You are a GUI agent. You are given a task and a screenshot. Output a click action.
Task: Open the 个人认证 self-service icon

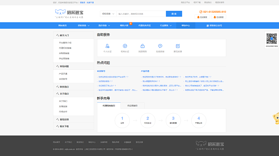coord(107,46)
